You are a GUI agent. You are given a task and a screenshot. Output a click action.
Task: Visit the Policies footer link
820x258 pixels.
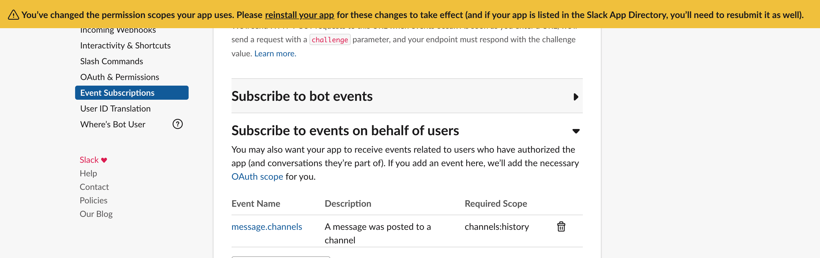tap(93, 200)
